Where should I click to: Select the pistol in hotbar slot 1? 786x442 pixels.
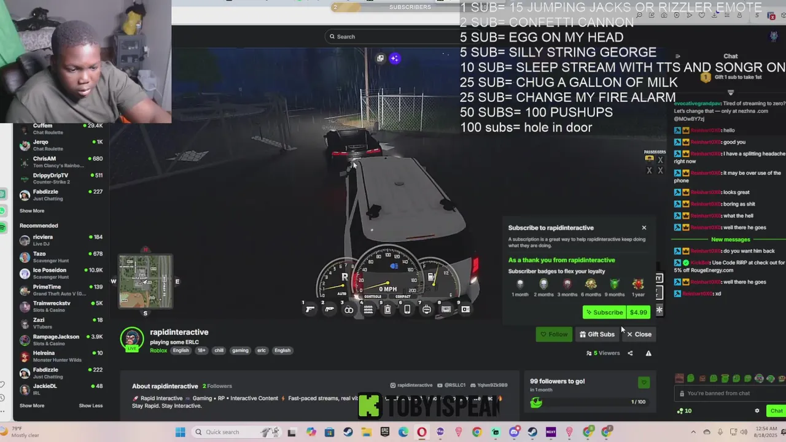310,309
